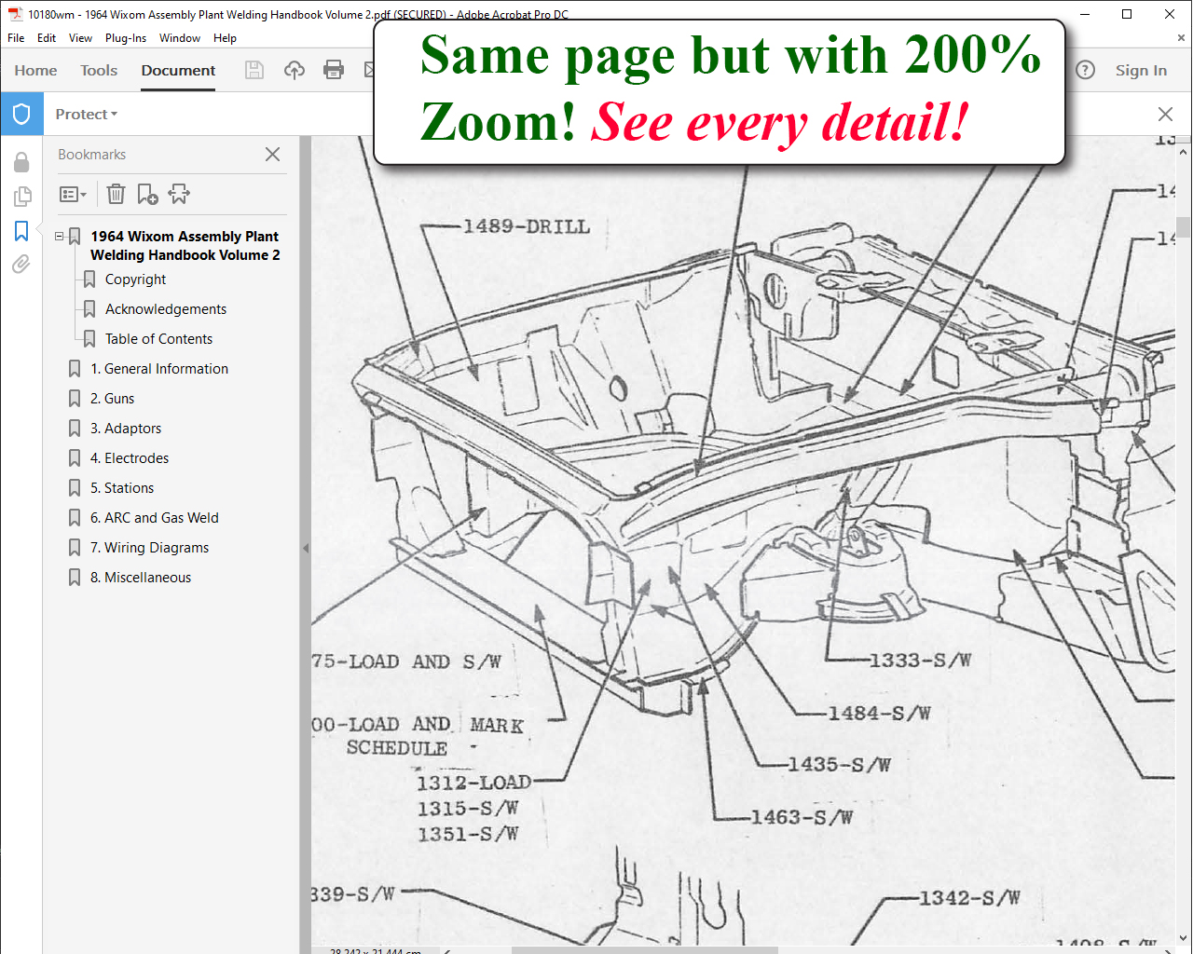The height and width of the screenshot is (954, 1193).
Task: Click the 1342-S/W label in diagram
Action: click(969, 897)
